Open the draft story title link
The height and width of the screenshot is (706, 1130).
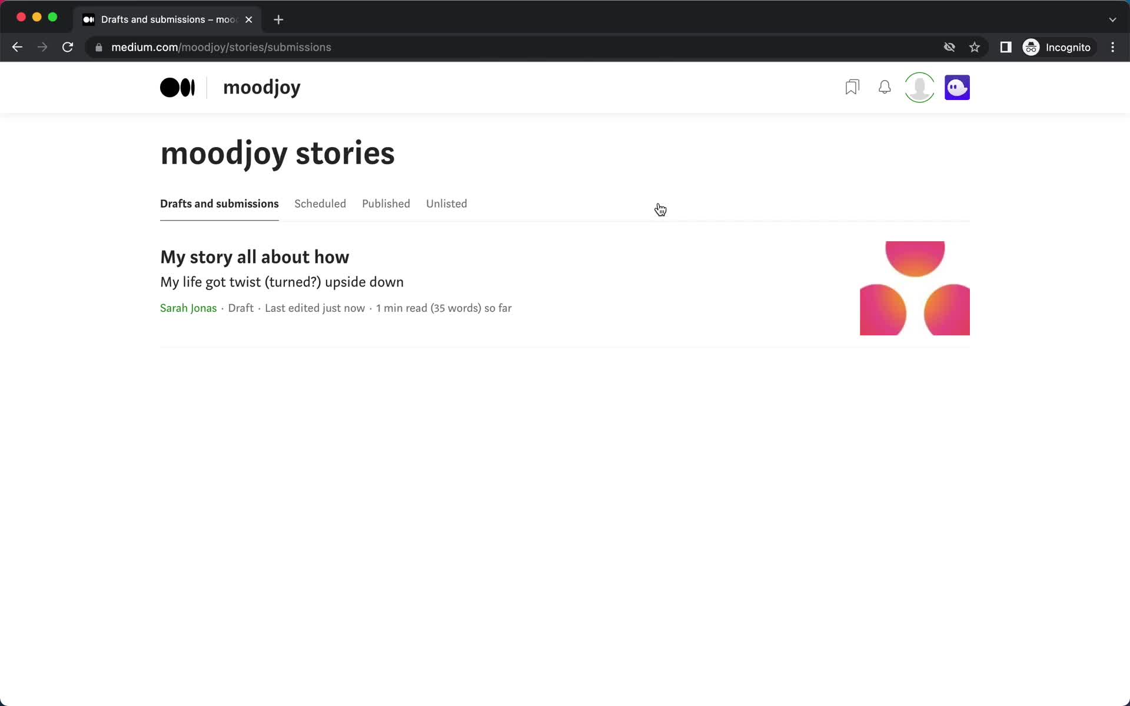pyautogui.click(x=255, y=256)
